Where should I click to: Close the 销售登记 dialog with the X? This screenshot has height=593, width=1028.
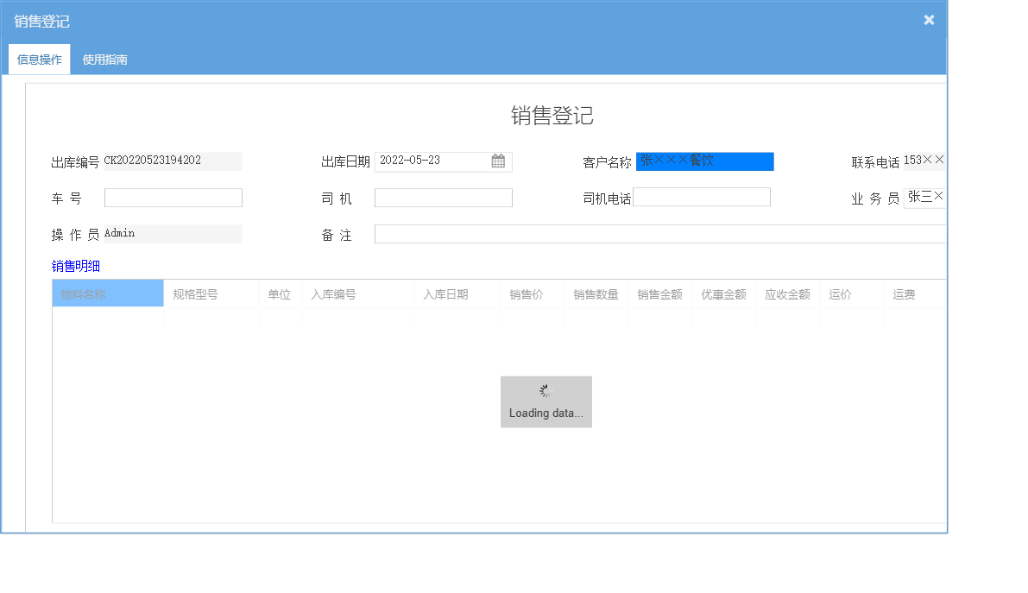point(928,20)
